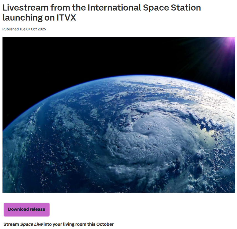Click the Published label text
This screenshot has width=237, height=229.
pos(10,29)
